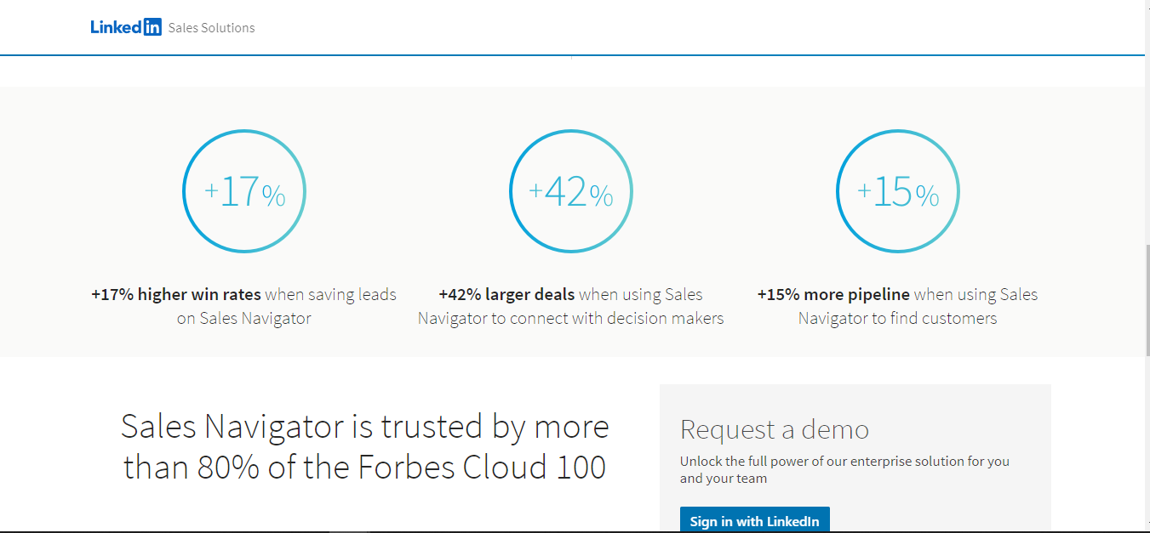The image size is (1150, 533).
Task: Select the '+15% more pipeline' text
Action: click(833, 295)
